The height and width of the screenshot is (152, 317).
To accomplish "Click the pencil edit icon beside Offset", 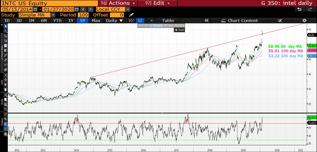I will coord(131,15).
